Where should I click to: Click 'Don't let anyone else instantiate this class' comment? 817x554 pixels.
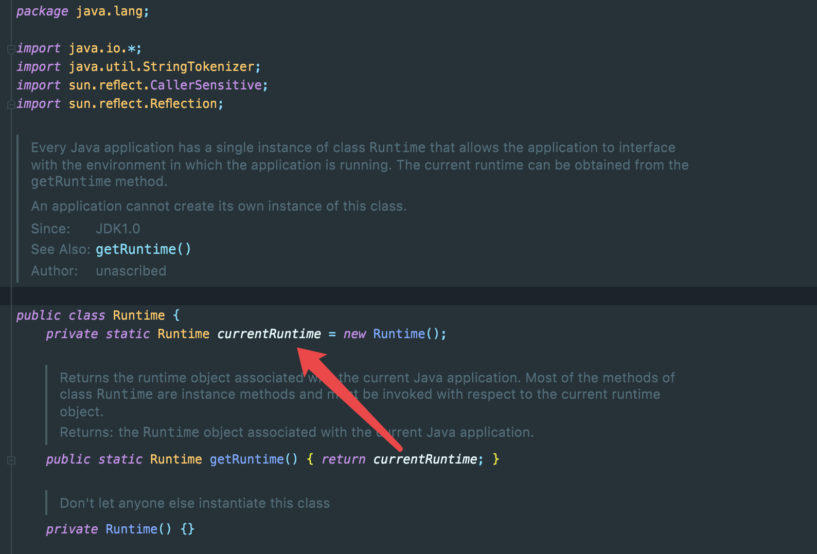pyautogui.click(x=195, y=503)
